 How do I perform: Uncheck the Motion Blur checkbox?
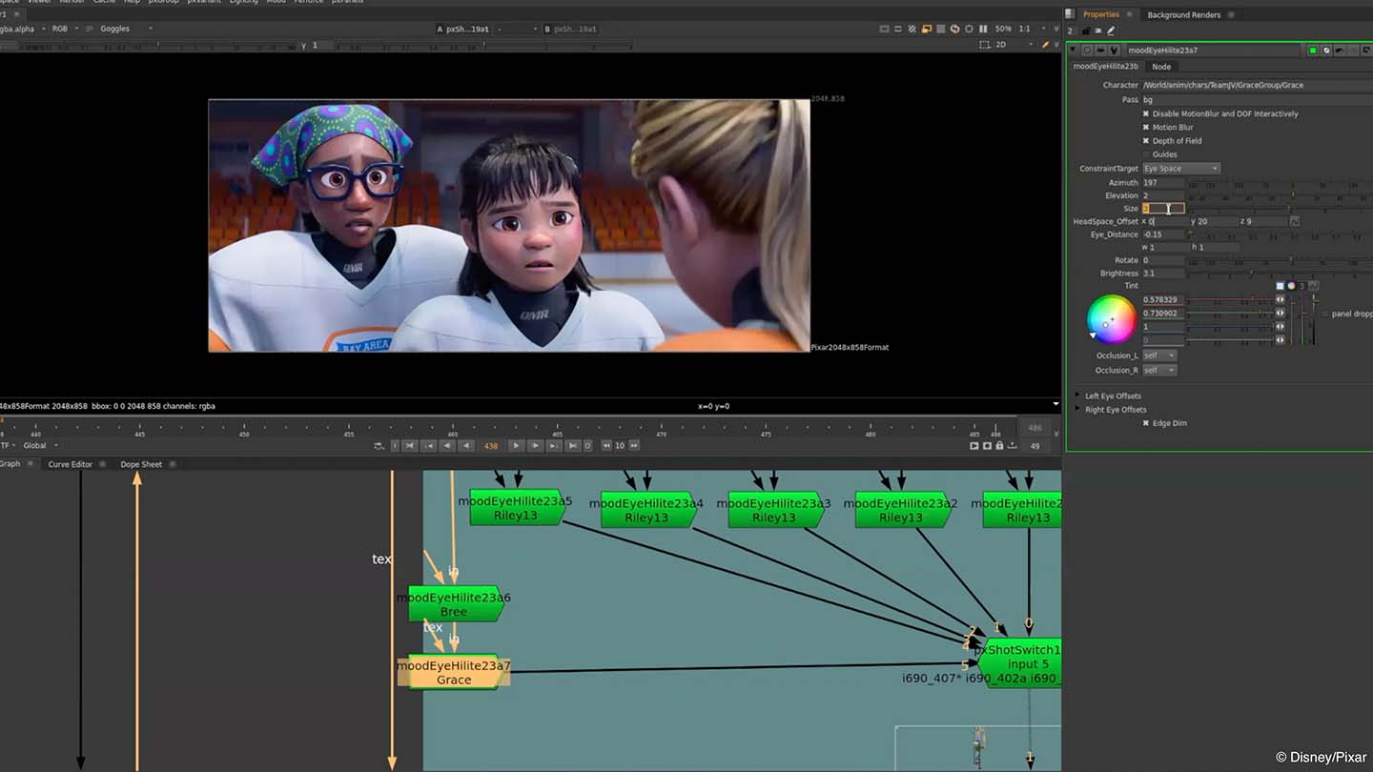pyautogui.click(x=1146, y=127)
